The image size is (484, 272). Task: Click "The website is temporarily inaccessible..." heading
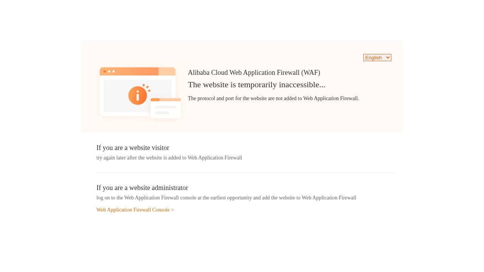tap(256, 85)
